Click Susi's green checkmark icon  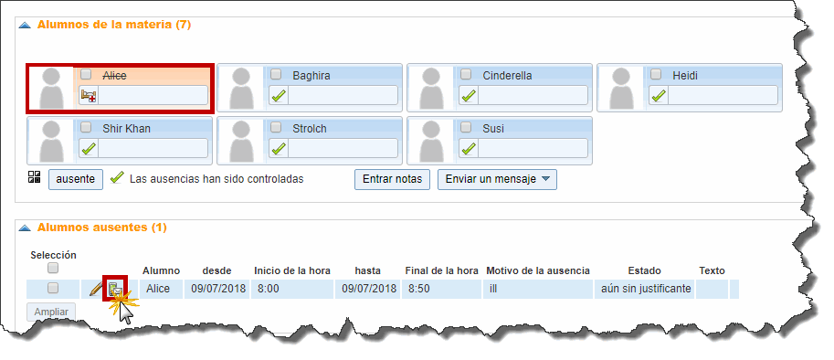tap(468, 148)
